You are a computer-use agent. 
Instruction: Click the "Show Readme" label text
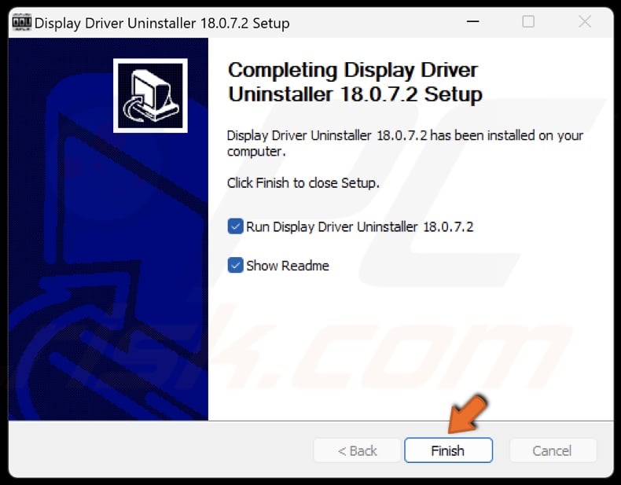[x=288, y=266]
